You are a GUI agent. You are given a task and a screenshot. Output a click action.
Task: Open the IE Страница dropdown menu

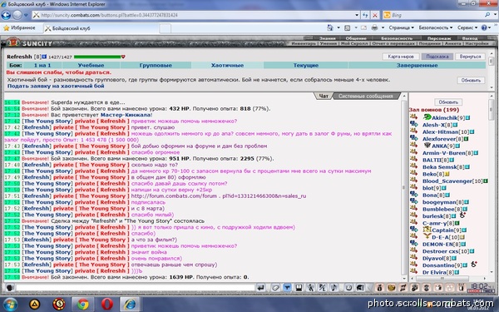402,27
